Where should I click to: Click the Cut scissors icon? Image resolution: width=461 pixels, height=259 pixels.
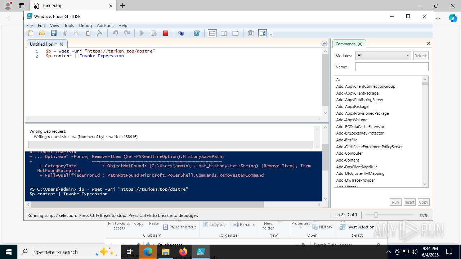(x=65, y=33)
